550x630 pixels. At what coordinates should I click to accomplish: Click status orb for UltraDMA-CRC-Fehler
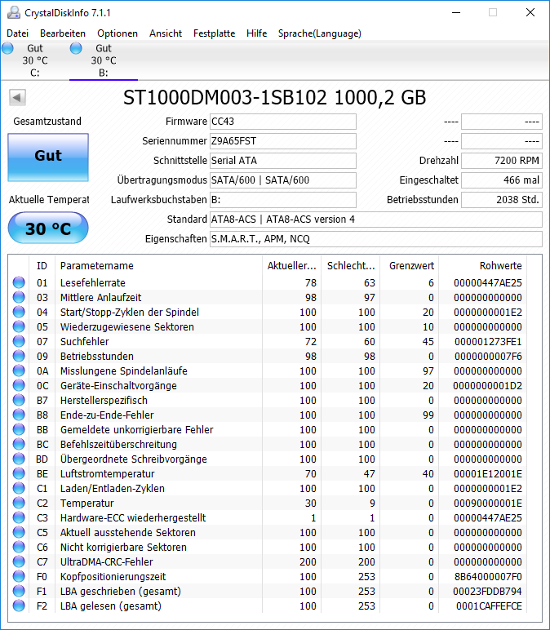[x=19, y=561]
